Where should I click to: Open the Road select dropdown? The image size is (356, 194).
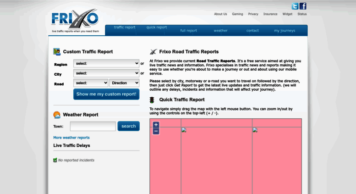tap(91, 83)
